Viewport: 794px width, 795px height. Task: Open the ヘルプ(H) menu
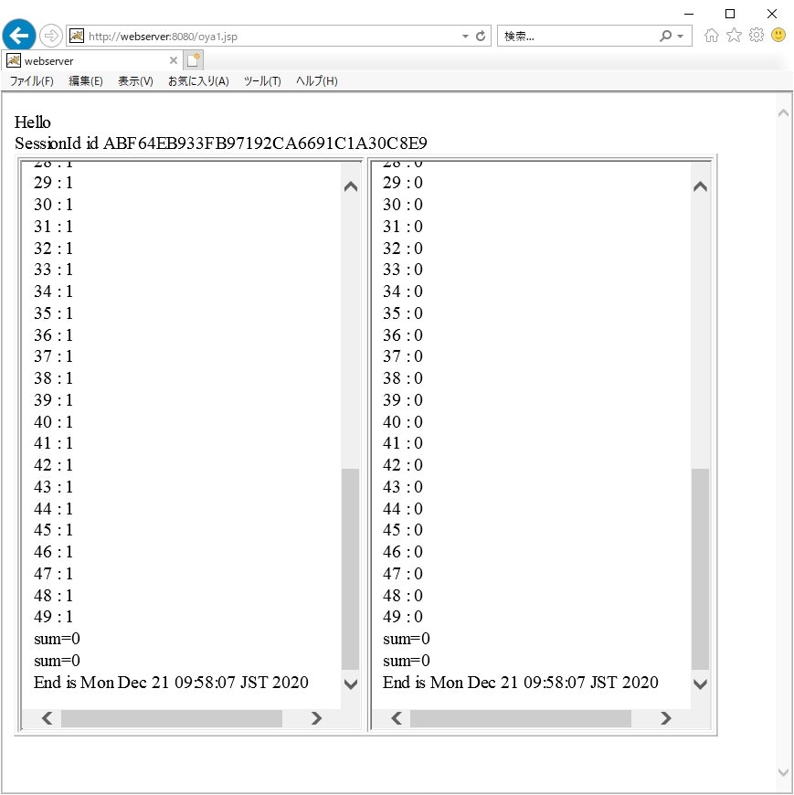tap(317, 81)
